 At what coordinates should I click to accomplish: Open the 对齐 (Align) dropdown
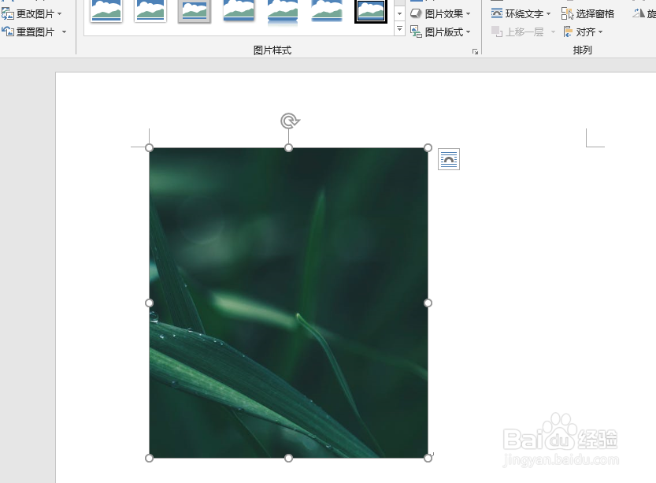pyautogui.click(x=583, y=32)
